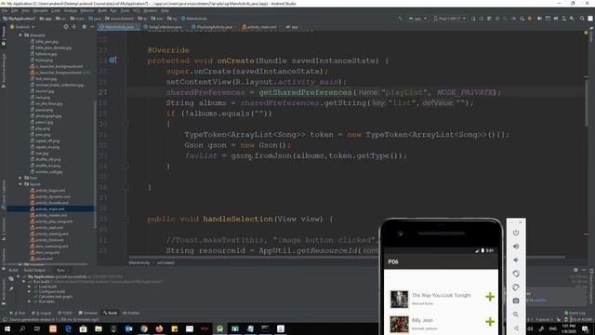The width and height of the screenshot is (595, 335).
Task: Open the Event Log
Action: click(575, 313)
